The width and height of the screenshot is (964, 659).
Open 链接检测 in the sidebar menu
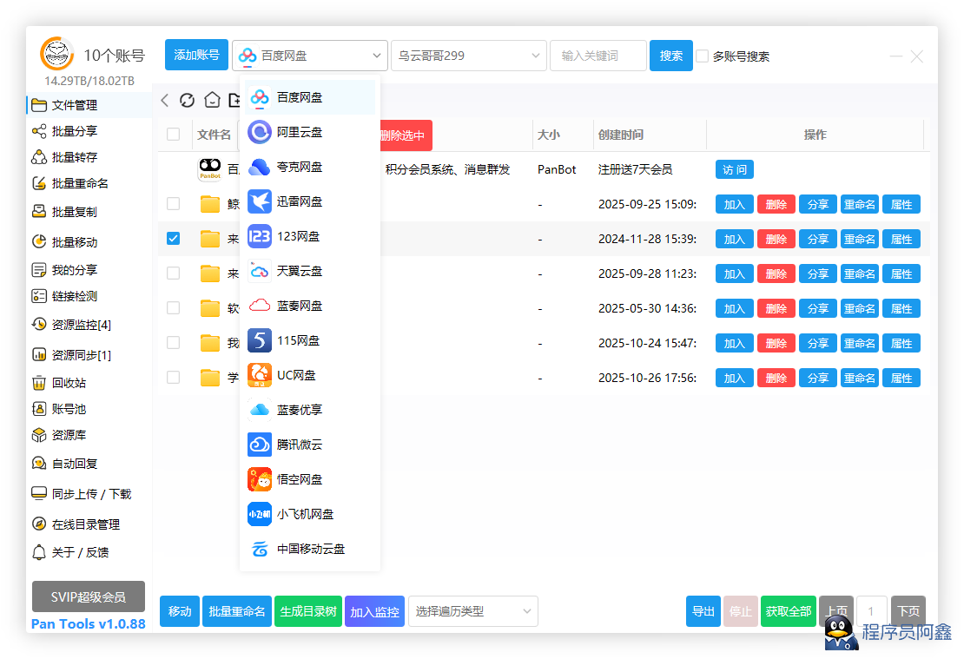click(x=74, y=296)
